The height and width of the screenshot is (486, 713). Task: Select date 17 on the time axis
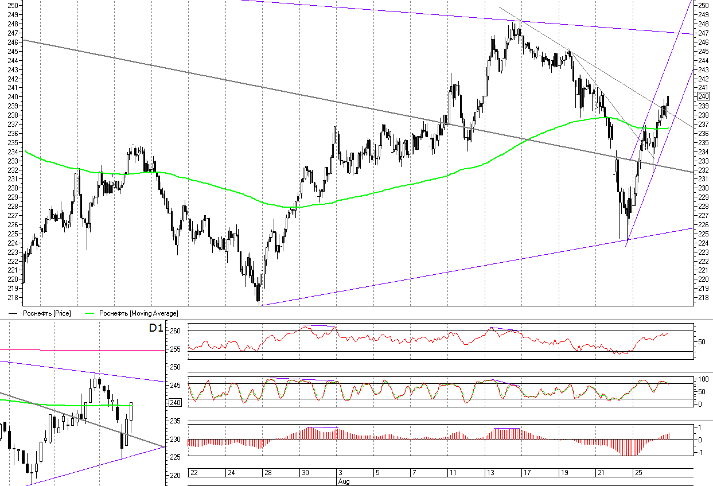(x=527, y=473)
